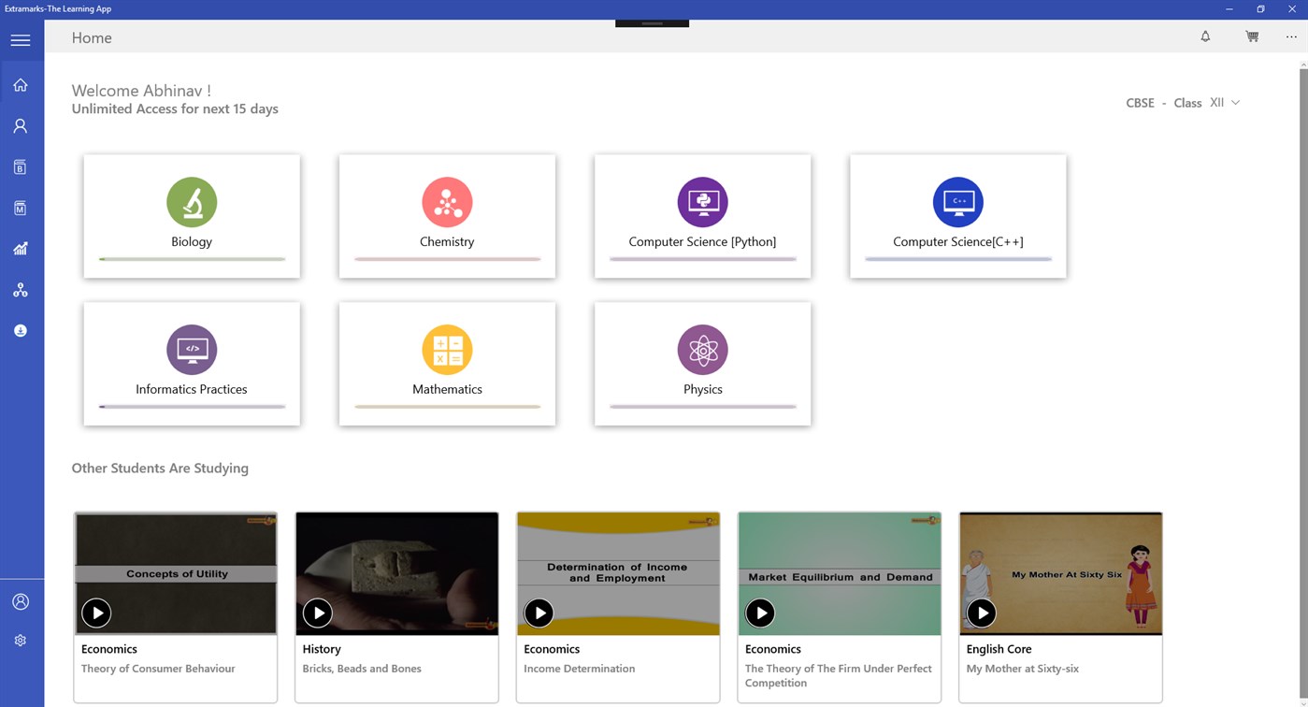The image size is (1308, 707).
Task: Open the Informatics Practices label
Action: (192, 389)
